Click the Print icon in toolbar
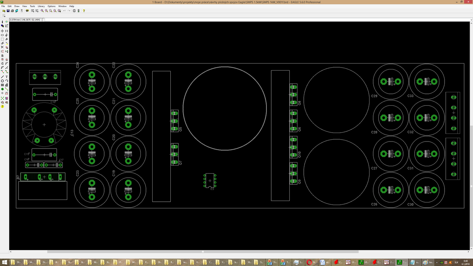Screen dimensions: 473x266 [12, 11]
